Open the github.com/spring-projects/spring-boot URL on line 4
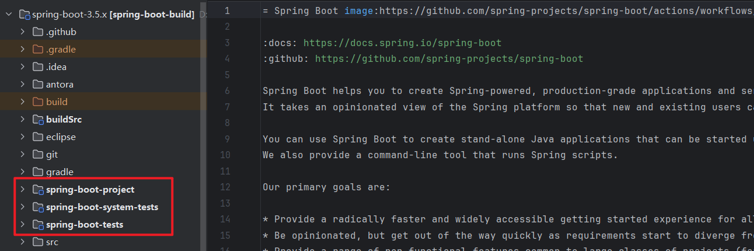 click(449, 59)
